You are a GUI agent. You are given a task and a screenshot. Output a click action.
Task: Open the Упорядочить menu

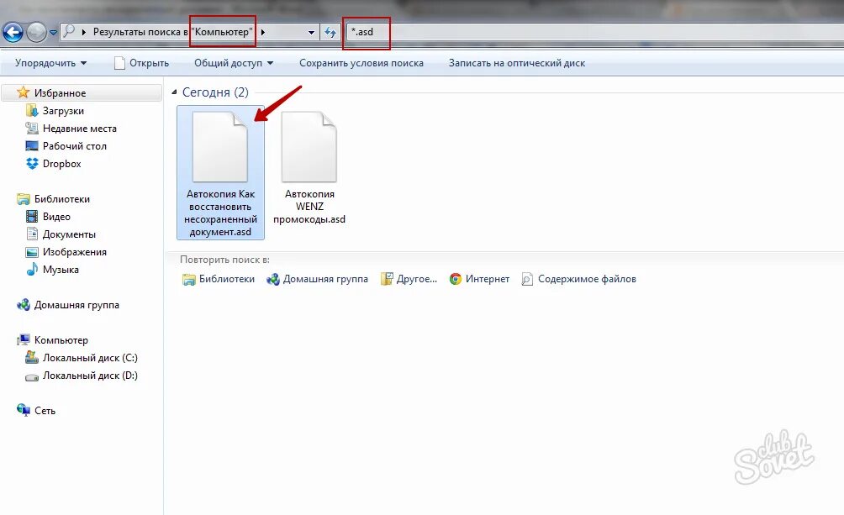point(51,63)
